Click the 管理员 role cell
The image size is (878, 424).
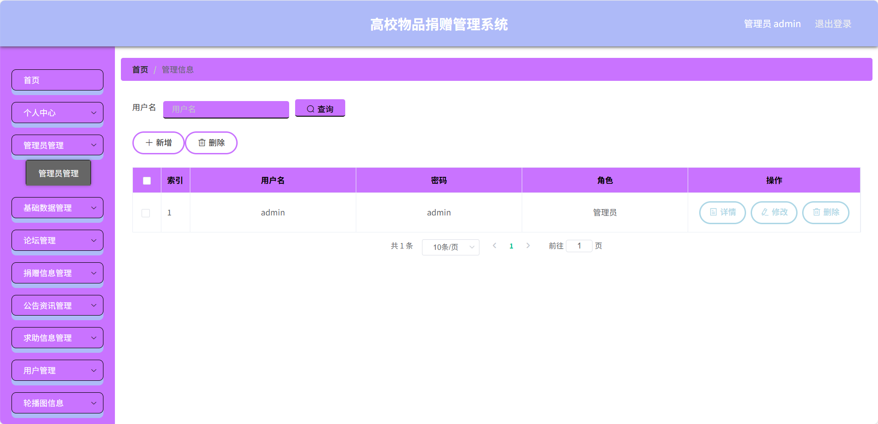tap(605, 212)
